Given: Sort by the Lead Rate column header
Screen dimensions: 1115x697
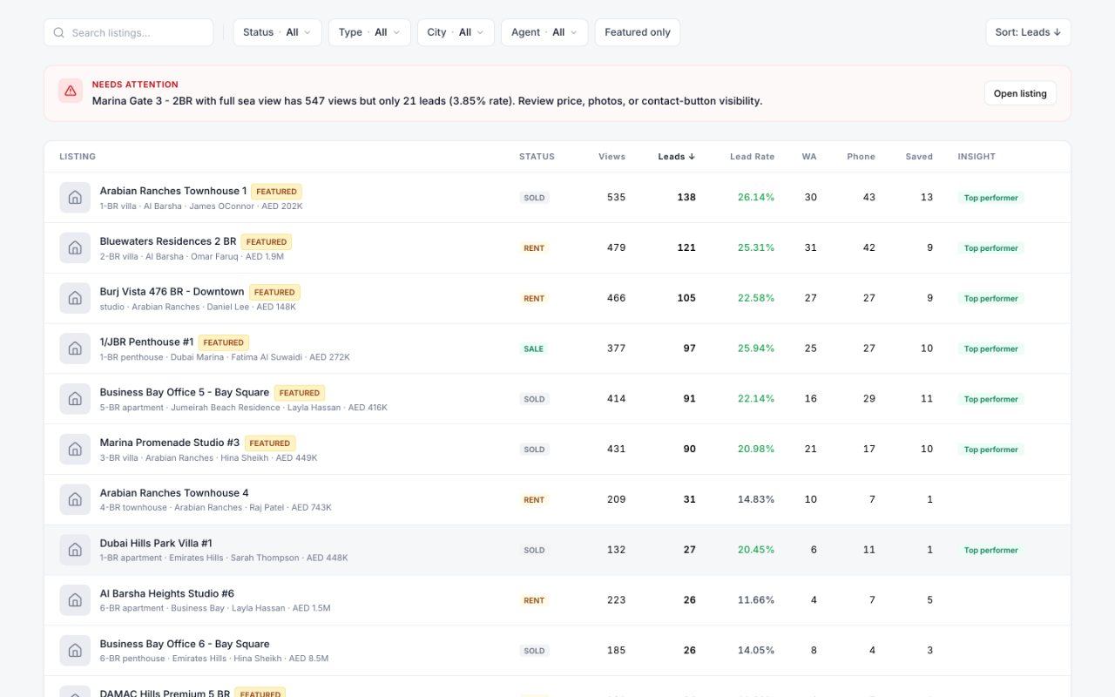Looking at the screenshot, I should click(752, 157).
